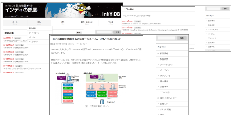Open エラー対応 in the front category sidebar
Screen dimensions: 231x116
(x=165, y=92)
